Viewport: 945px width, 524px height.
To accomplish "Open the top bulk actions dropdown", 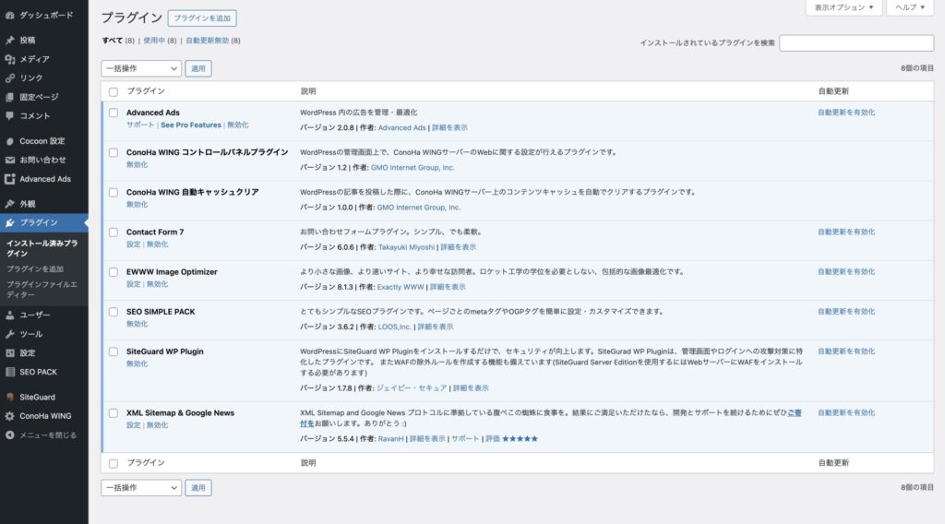I will (x=141, y=68).
